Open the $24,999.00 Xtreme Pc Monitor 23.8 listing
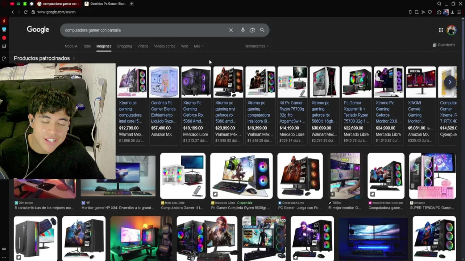The width and height of the screenshot is (465, 261). (x=389, y=105)
